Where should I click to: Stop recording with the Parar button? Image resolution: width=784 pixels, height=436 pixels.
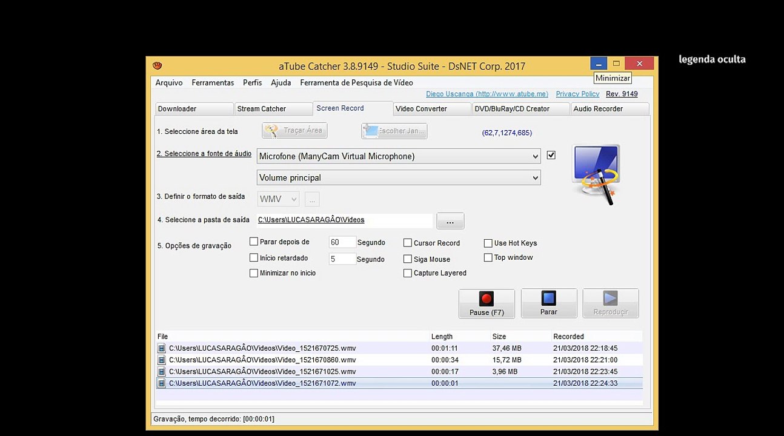tap(549, 303)
